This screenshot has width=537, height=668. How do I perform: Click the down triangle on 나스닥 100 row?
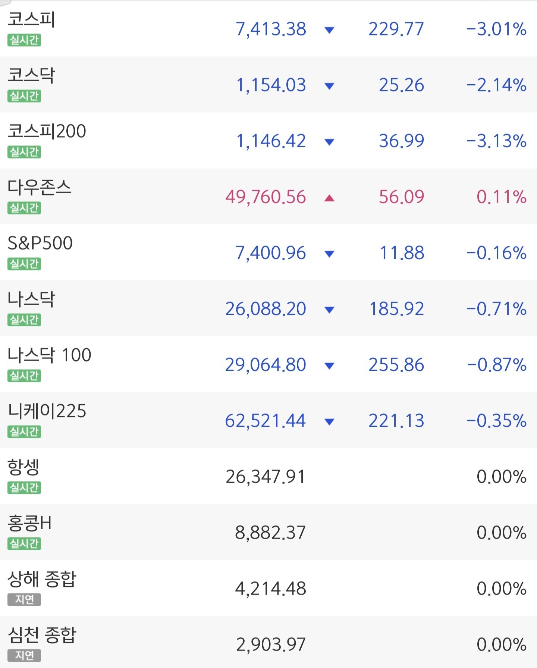click(x=329, y=366)
